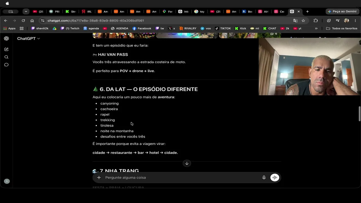Click the noite na montanha list item

(x=117, y=131)
